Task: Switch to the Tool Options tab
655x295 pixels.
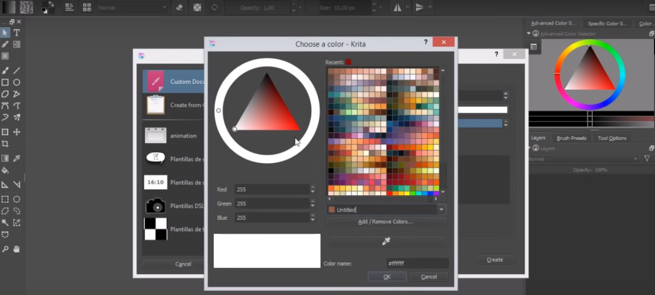Action: (x=612, y=138)
